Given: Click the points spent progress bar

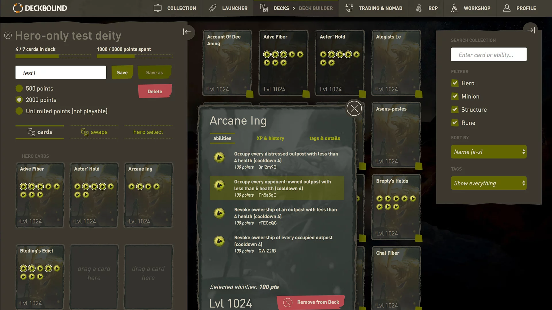Looking at the screenshot, I should [135, 56].
